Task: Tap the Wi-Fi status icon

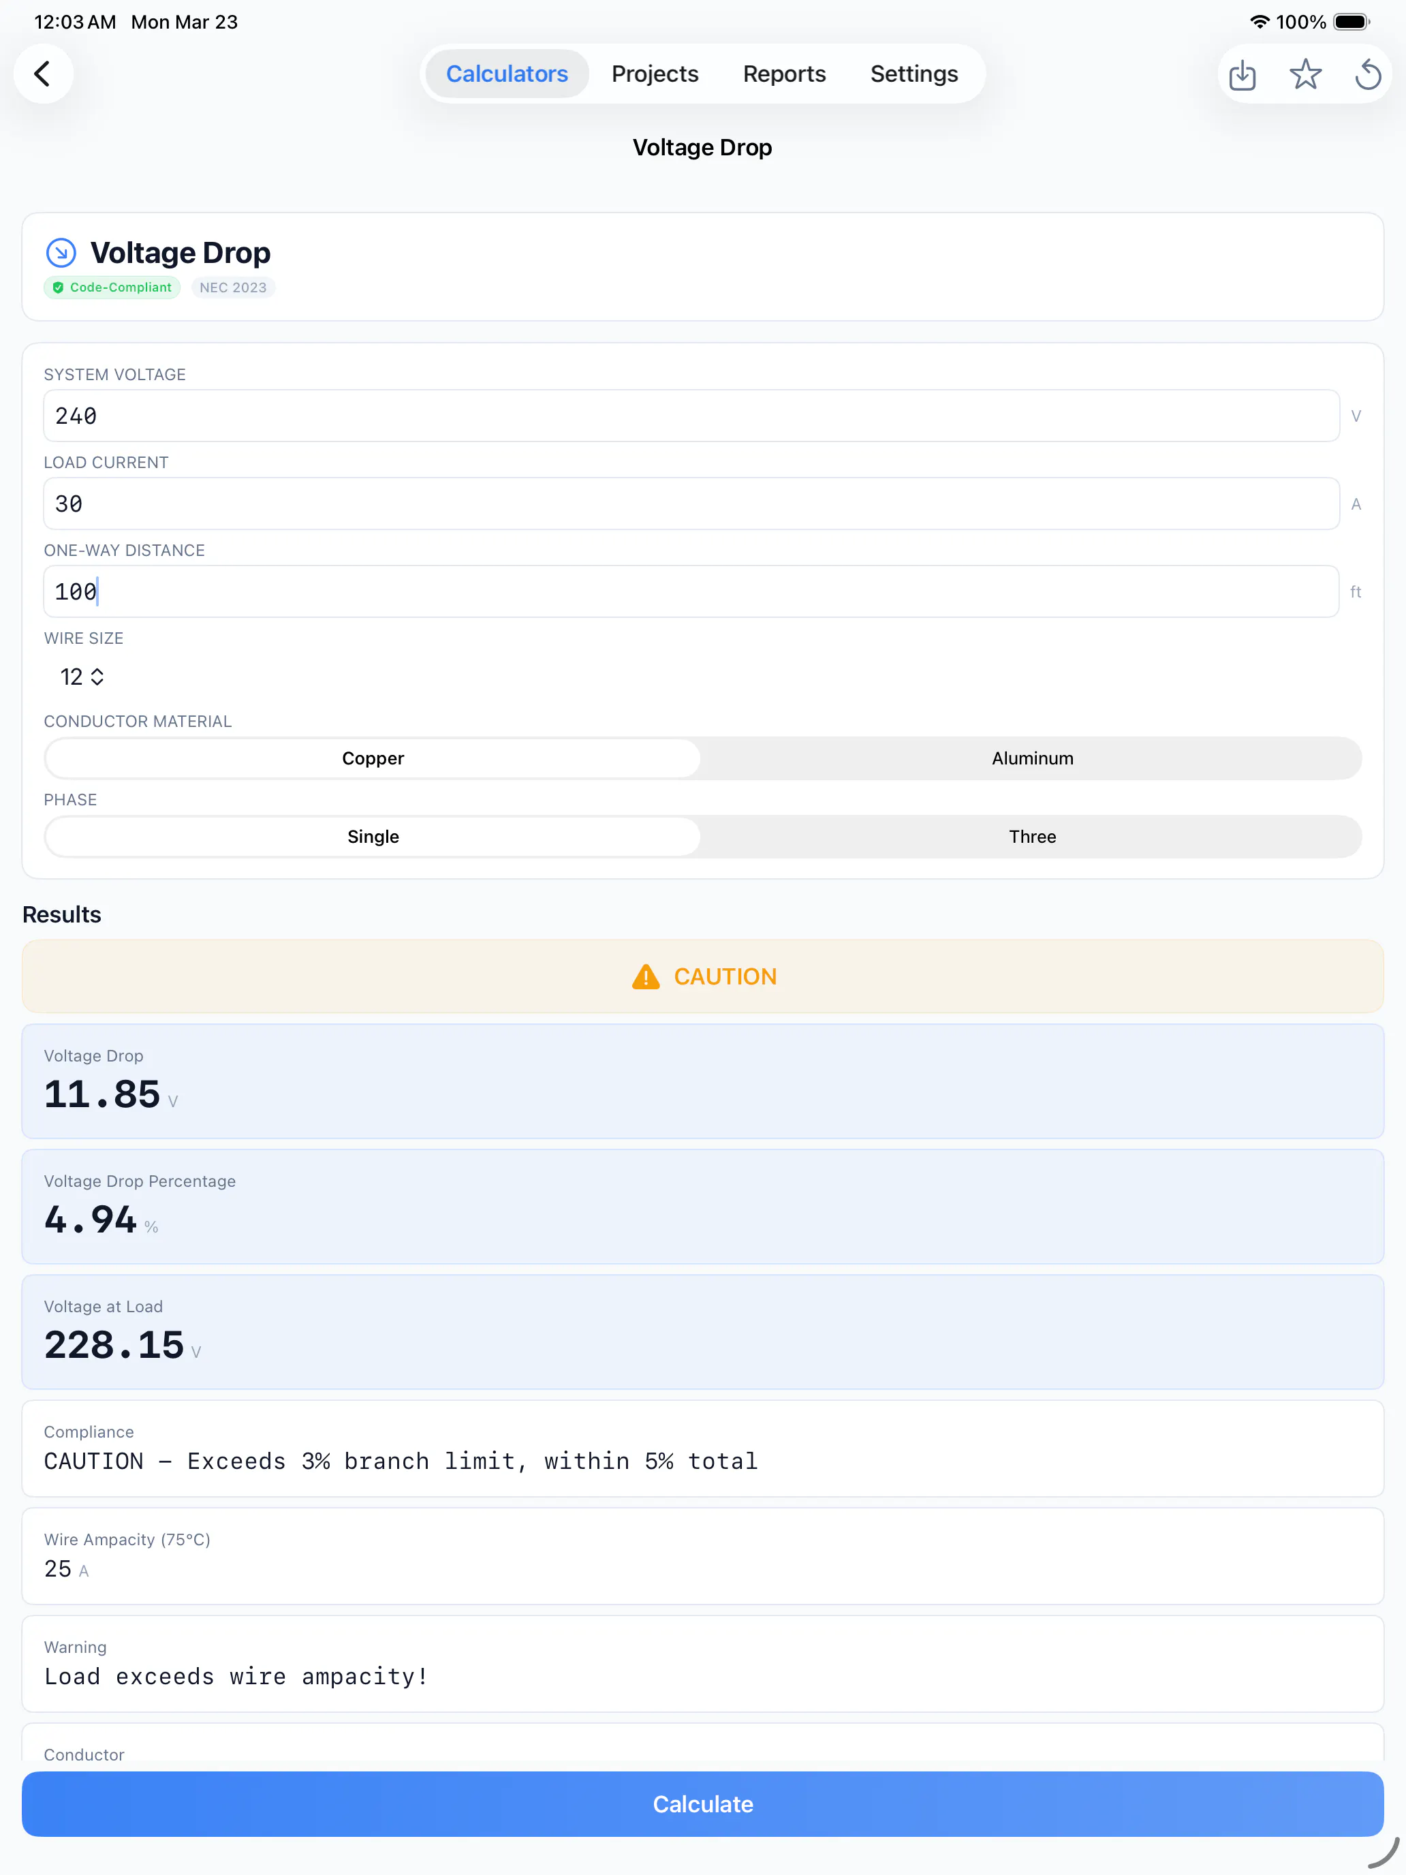Action: [1260, 22]
